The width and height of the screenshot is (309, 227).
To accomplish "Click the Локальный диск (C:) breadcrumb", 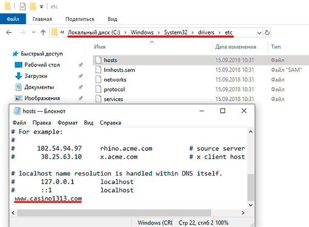I will tap(94, 32).
